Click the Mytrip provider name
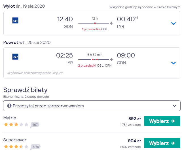184x153 pixels. click(x=10, y=118)
